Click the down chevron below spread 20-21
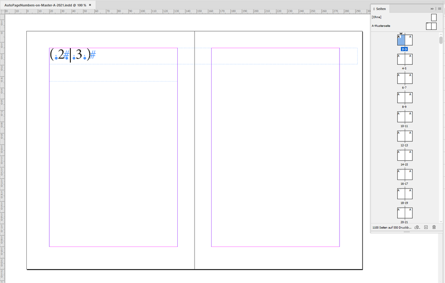 (441, 221)
